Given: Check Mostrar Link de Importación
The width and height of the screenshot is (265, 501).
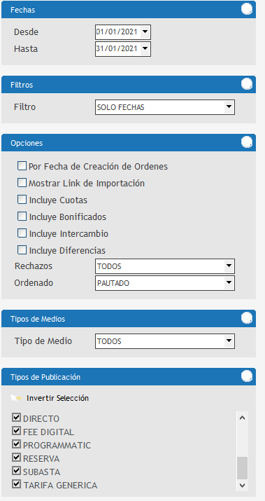Looking at the screenshot, I should click(22, 183).
